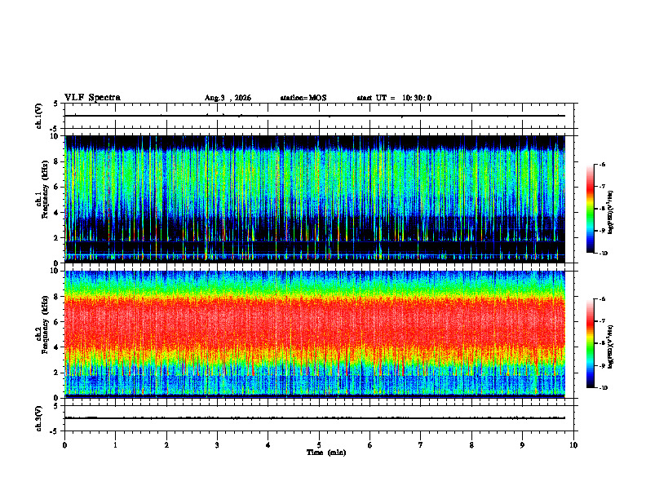Viewport: 646px width, 499px height.
Task: Click time axis tick label '6'
Action: (370, 445)
